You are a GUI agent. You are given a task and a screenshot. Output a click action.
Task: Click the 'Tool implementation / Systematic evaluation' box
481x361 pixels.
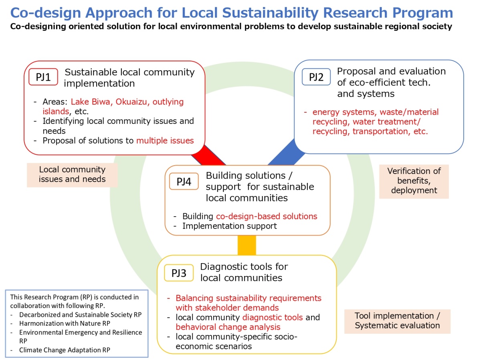tap(398, 321)
